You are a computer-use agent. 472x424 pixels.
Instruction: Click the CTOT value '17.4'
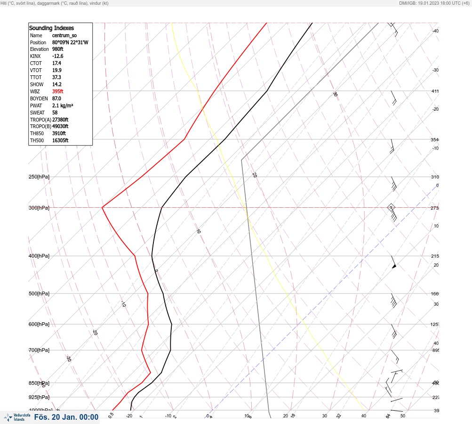pos(56,63)
